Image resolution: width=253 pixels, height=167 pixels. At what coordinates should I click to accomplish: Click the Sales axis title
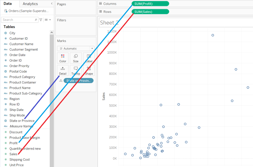pyautogui.click(x=103, y=96)
